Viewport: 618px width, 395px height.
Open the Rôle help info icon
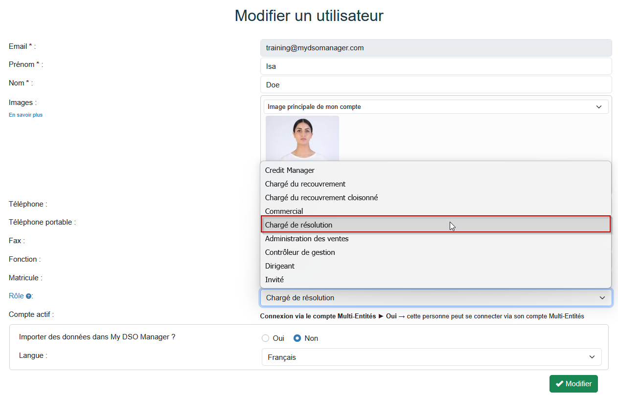[28, 296]
